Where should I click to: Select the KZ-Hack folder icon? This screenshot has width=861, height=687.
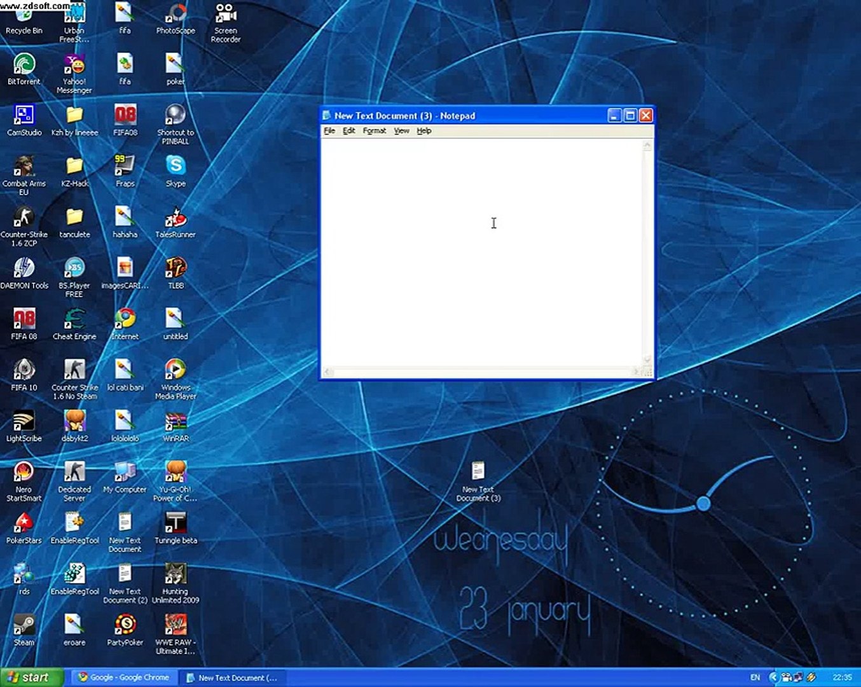[74, 171]
